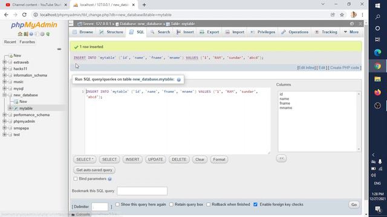
Task: Open Firefox from taskbar
Action: pyautogui.click(x=377, y=92)
